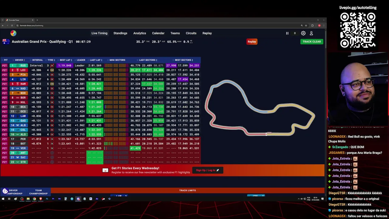Click the TRACK LIMITS bar
The height and width of the screenshot is (219, 389).
pyautogui.click(x=188, y=190)
